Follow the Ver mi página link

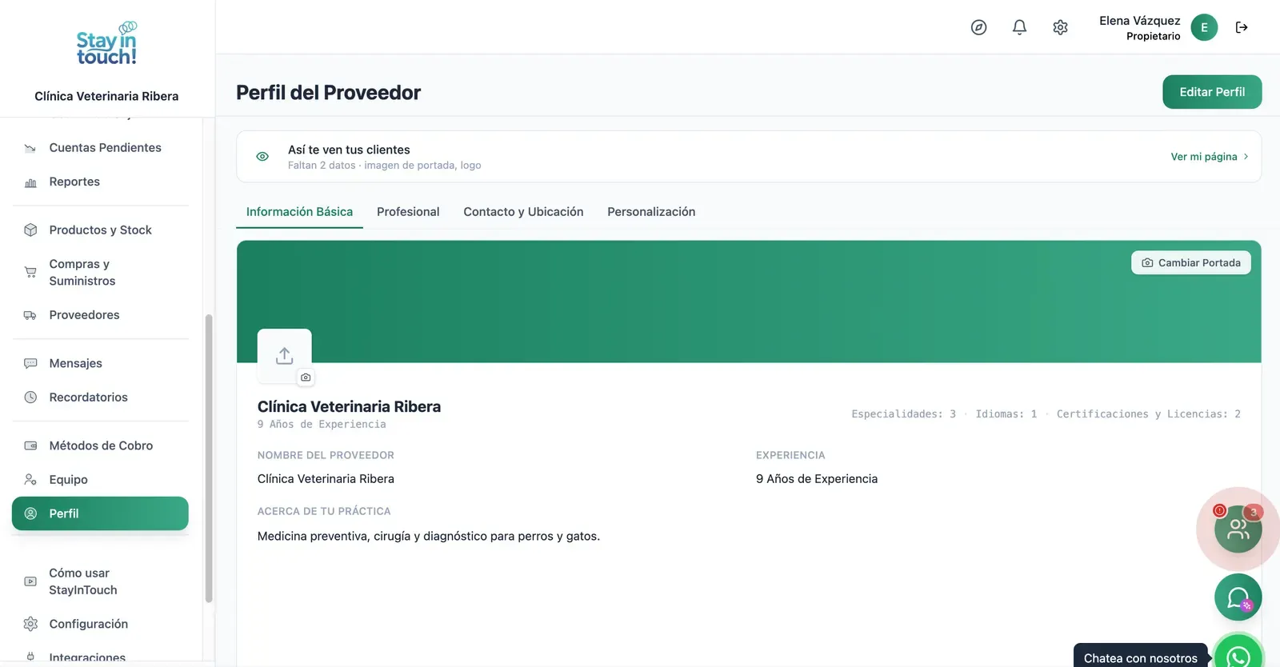pos(1210,157)
